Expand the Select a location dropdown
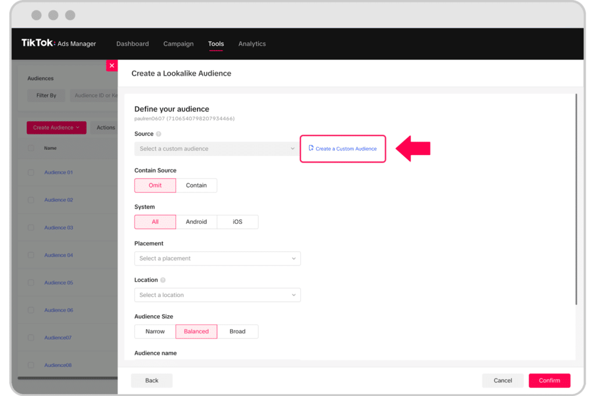Image resolution: width=595 pixels, height=396 pixels. (x=217, y=294)
